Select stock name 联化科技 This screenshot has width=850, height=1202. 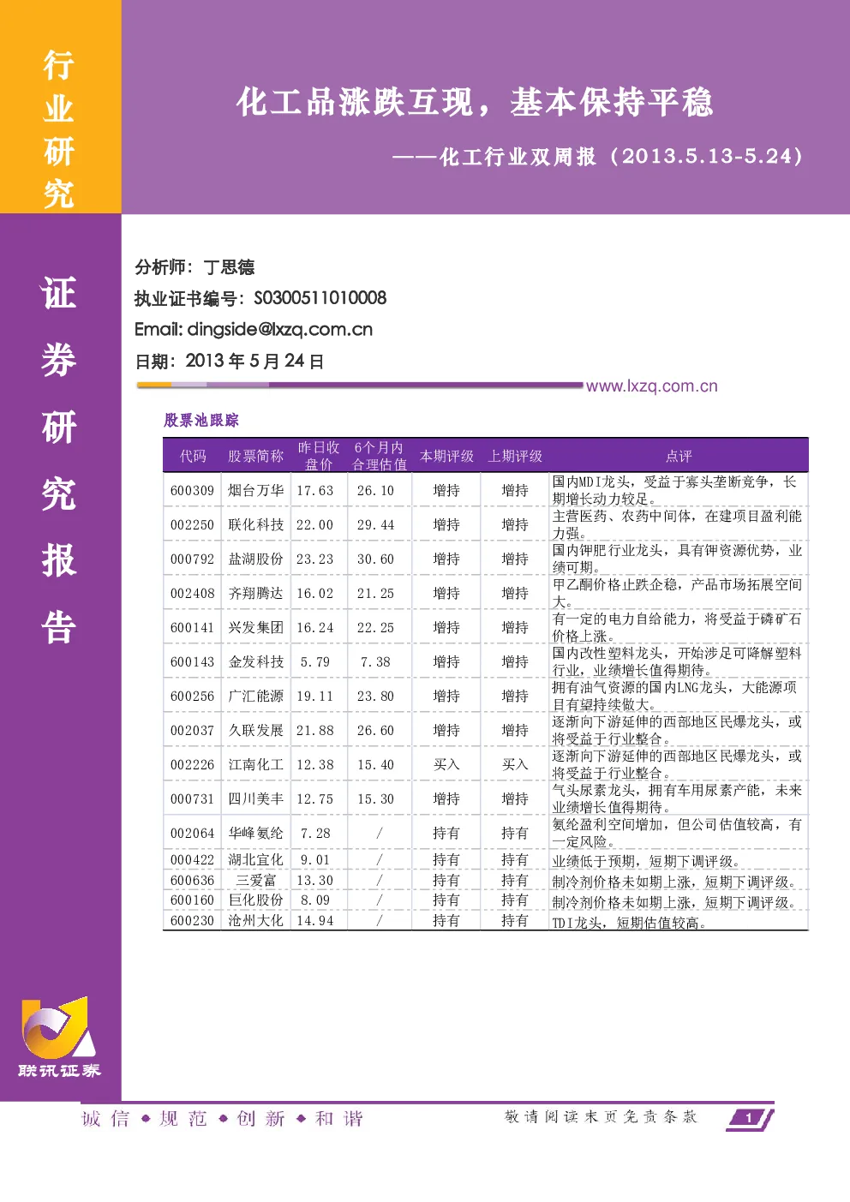255,524
